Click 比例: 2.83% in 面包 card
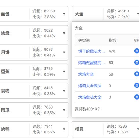The height and width of the screenshot is (139, 139). point(44,17)
